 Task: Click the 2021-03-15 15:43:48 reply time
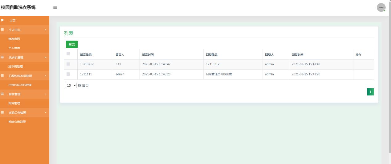click(306, 64)
